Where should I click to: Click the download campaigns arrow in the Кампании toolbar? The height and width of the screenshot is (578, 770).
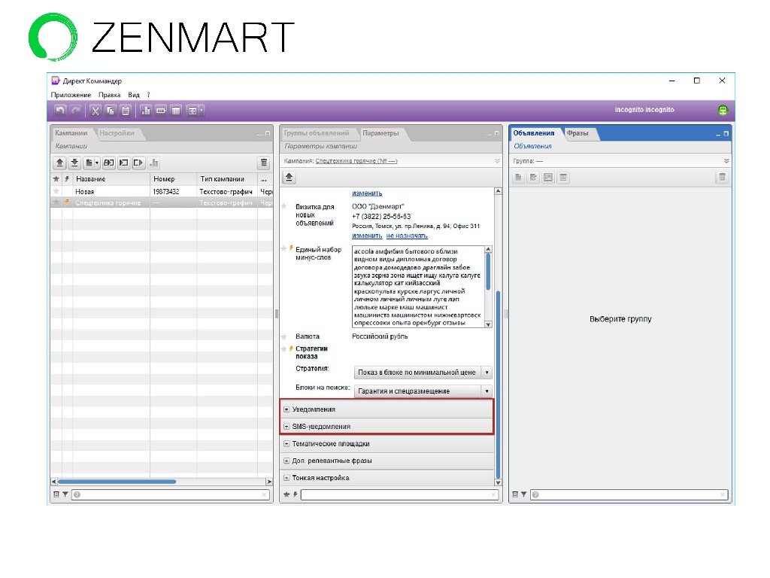click(74, 163)
